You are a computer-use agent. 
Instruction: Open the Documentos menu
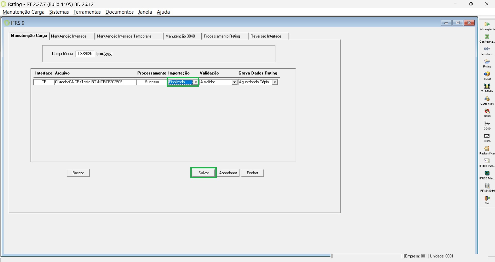119,12
